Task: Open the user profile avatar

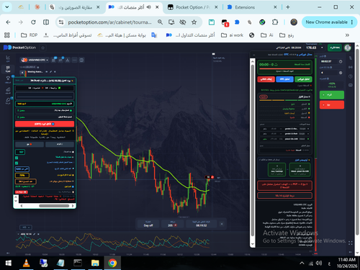Action: (348, 48)
